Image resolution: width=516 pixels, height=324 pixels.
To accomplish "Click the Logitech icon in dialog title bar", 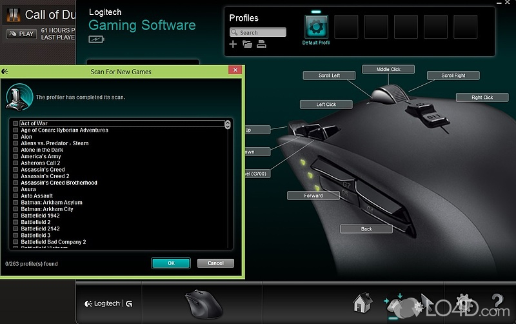I will 5,72.
